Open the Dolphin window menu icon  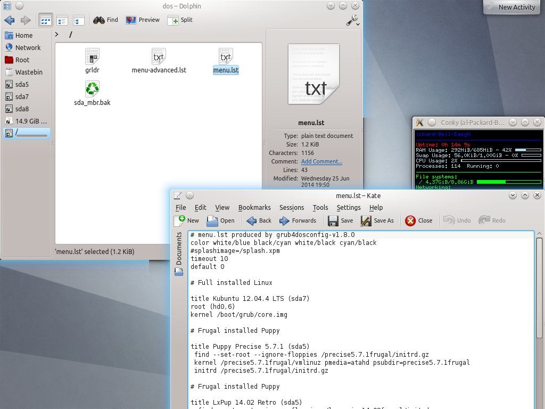coord(7,5)
